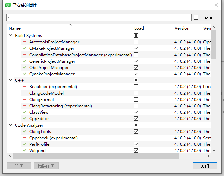The image size is (224, 176).
Task: Sort by Name column header
Action: point(70,28)
